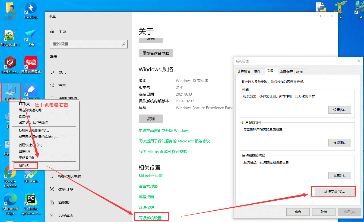Click 确定 in 系统属性 dialog
Viewport: 364px width, 222px height.
[298, 212]
